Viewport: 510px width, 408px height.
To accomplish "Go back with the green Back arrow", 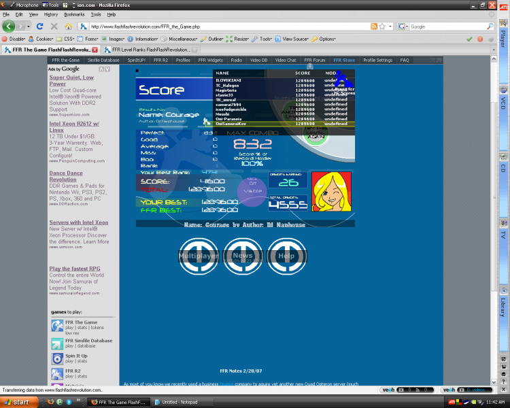I will point(9,27).
